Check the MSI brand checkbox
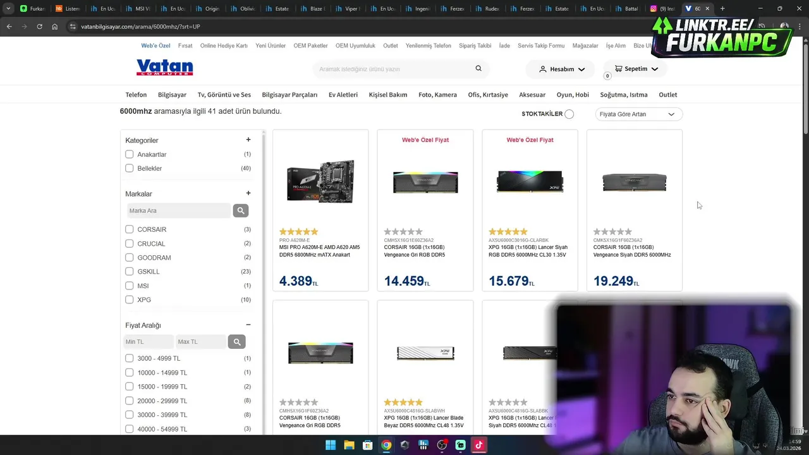 (130, 286)
